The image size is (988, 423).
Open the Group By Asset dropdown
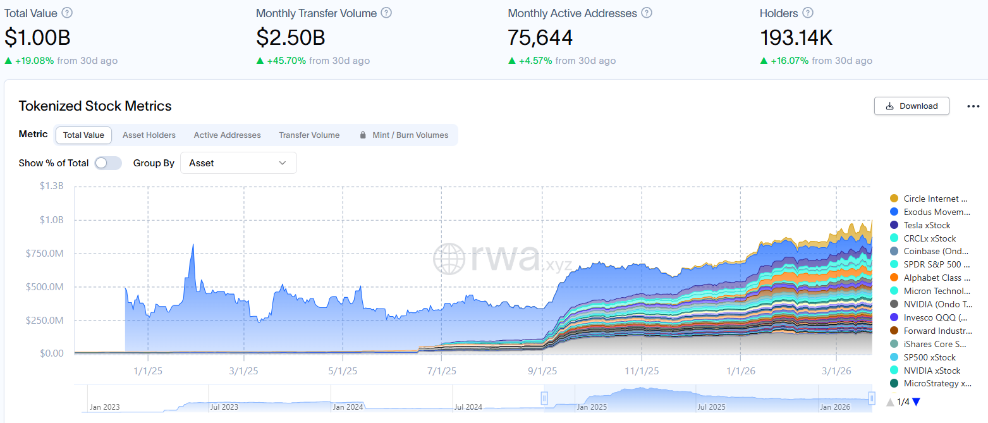(238, 162)
